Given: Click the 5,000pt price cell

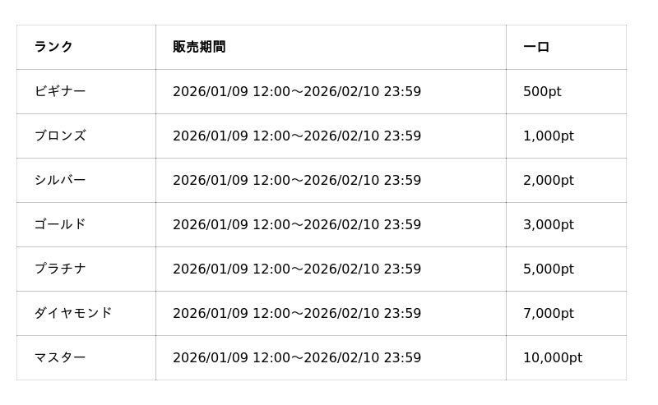Looking at the screenshot, I should (549, 269).
